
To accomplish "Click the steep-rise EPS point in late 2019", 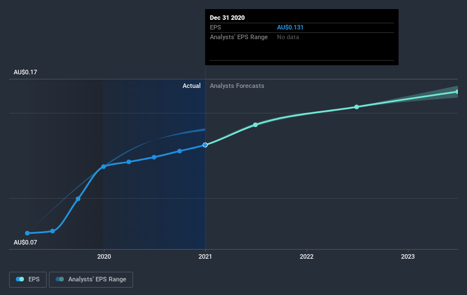I will (x=78, y=199).
